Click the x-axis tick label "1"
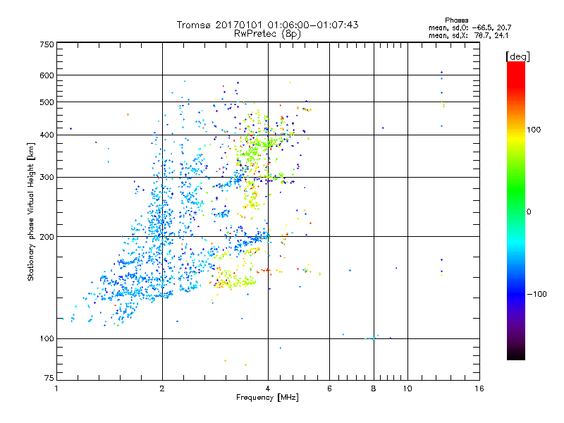 [56, 388]
